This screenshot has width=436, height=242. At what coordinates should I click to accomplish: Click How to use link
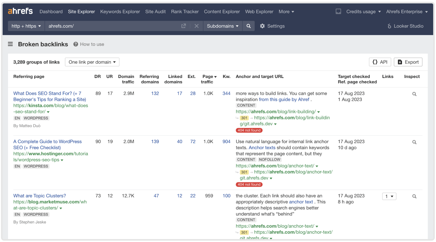[92, 44]
